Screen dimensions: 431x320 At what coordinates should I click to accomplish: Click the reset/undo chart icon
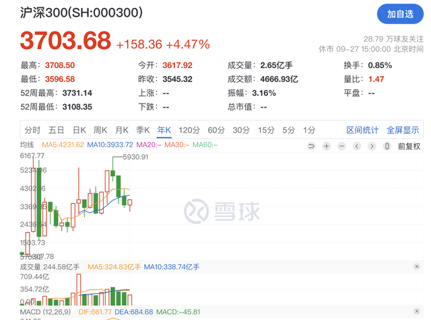pyautogui.click(x=311, y=147)
